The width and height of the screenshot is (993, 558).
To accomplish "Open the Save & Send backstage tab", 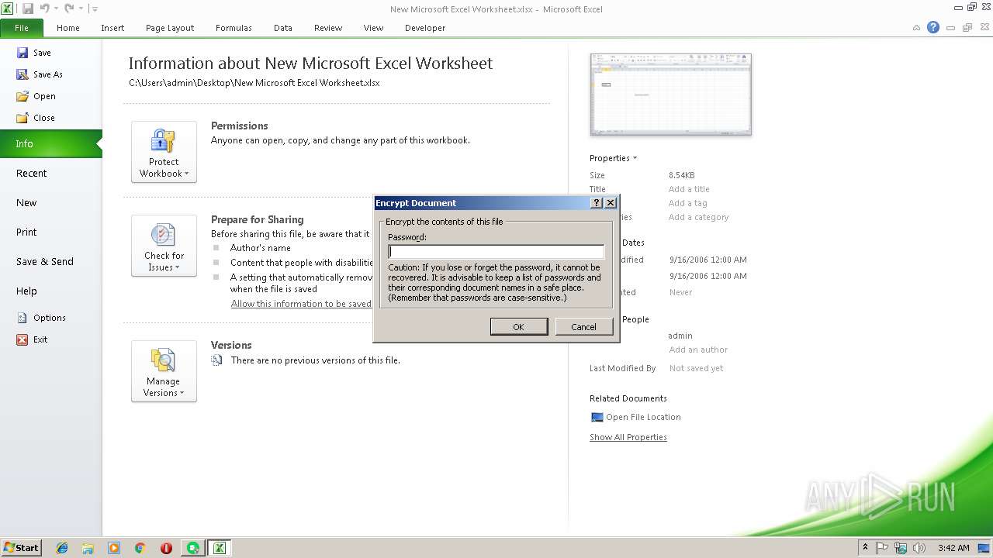I will click(x=50, y=261).
